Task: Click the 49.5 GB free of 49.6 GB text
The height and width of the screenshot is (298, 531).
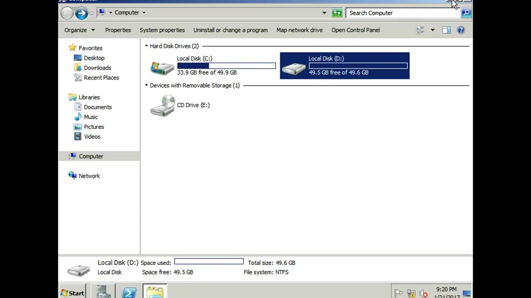Action: click(339, 72)
